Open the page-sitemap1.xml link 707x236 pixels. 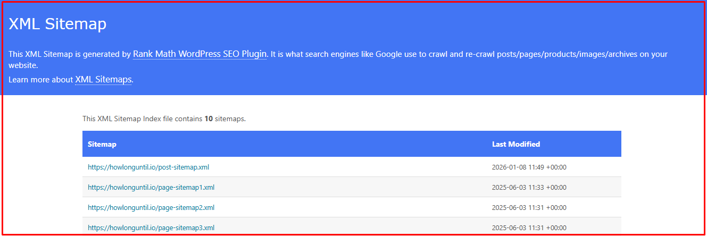151,187
